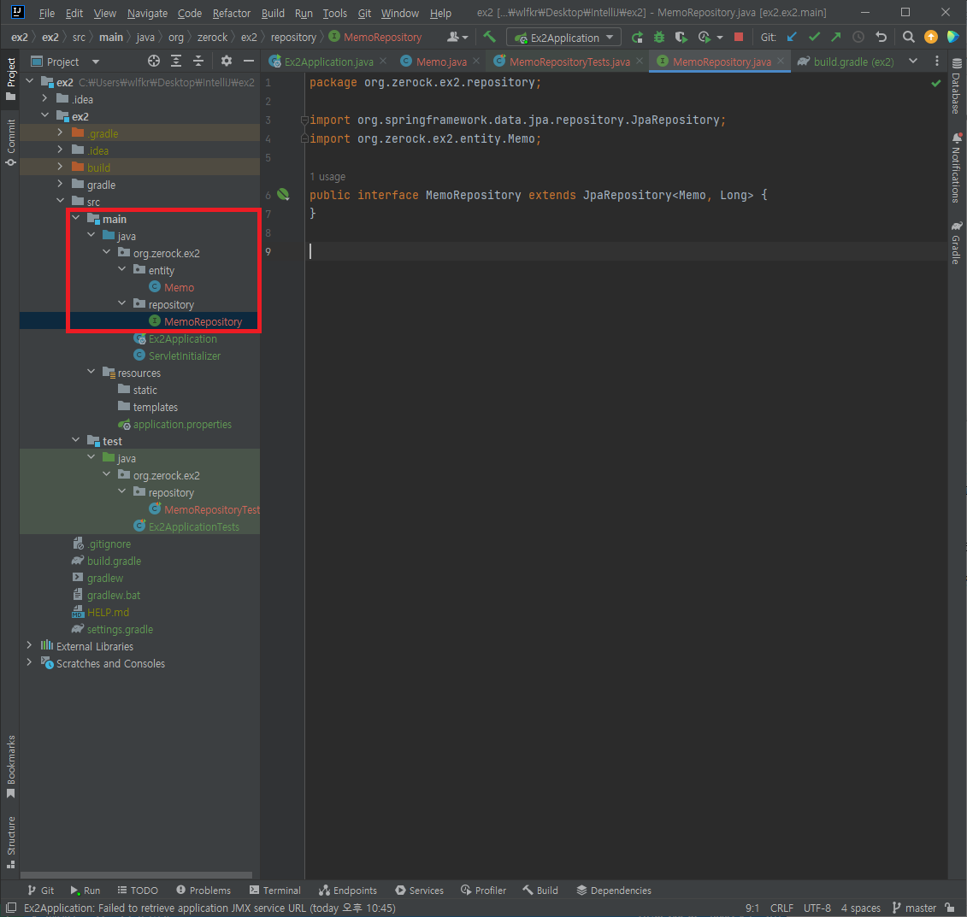Stop the running application red square
Image resolution: width=967 pixels, height=917 pixels.
tap(738, 37)
